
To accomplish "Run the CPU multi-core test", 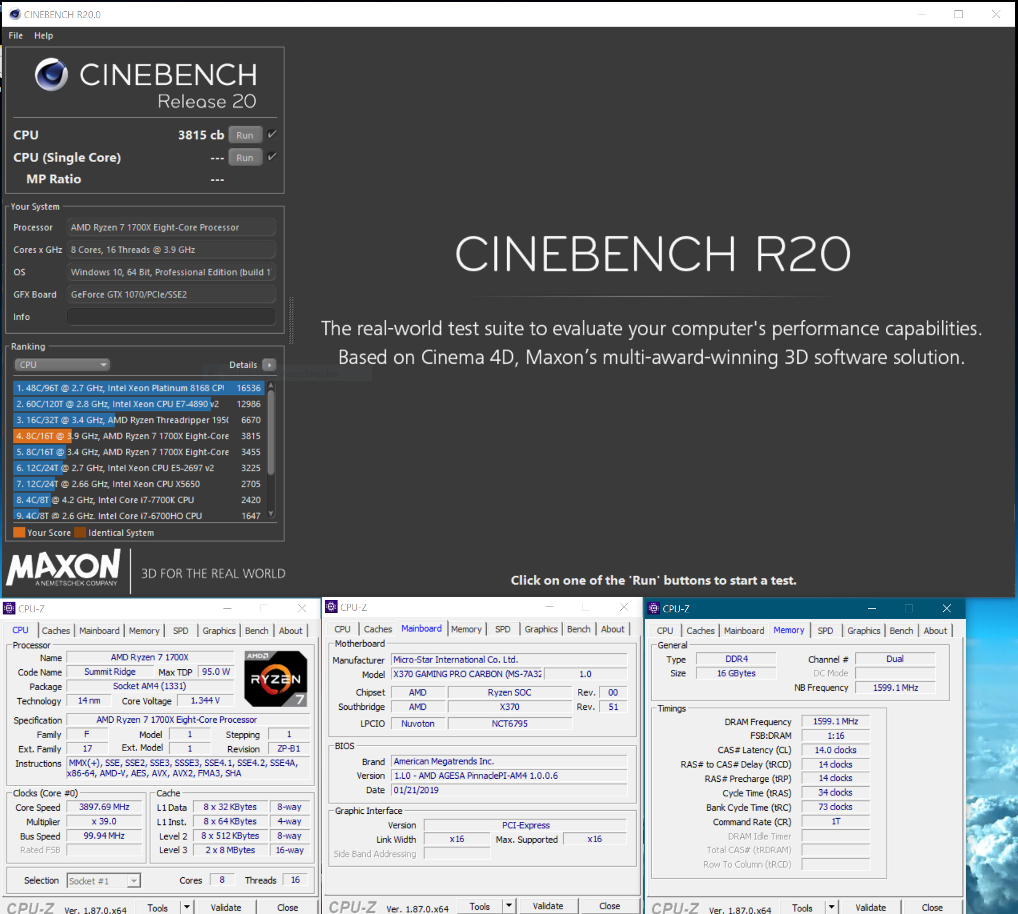I will click(245, 135).
